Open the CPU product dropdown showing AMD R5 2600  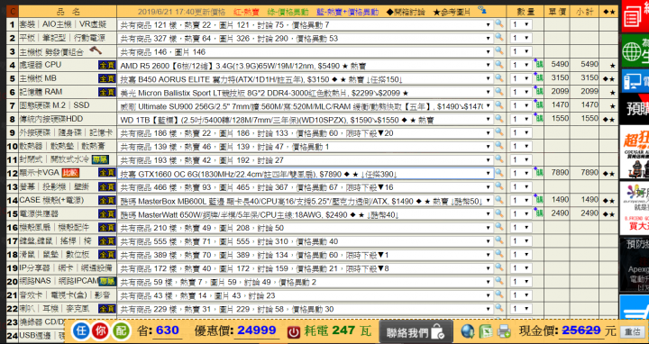tap(306, 66)
